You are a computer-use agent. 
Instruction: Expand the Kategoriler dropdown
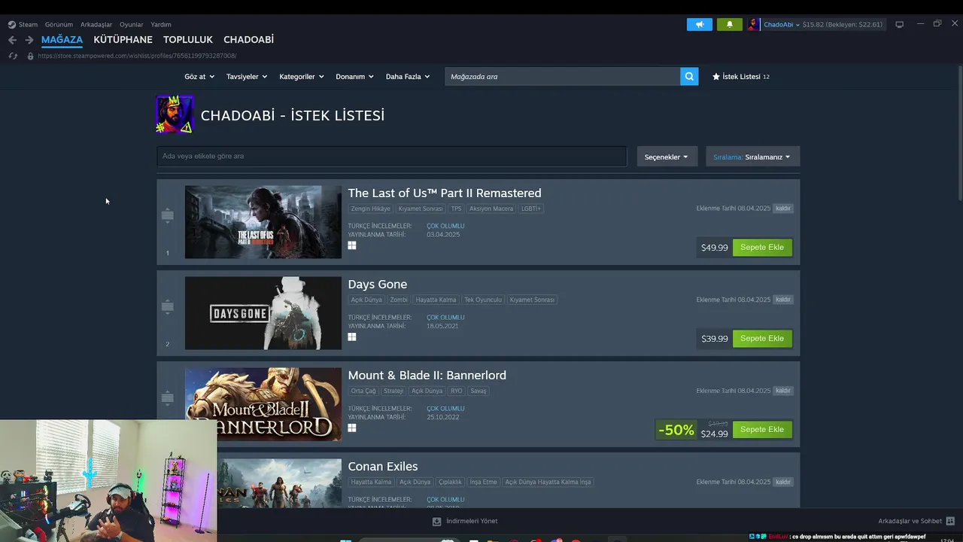(302, 76)
